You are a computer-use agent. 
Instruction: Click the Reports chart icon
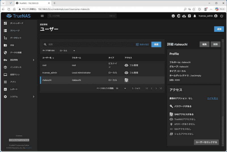tap(5, 89)
